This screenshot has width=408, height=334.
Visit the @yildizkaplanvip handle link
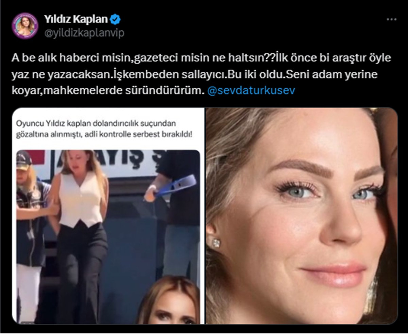84,33
